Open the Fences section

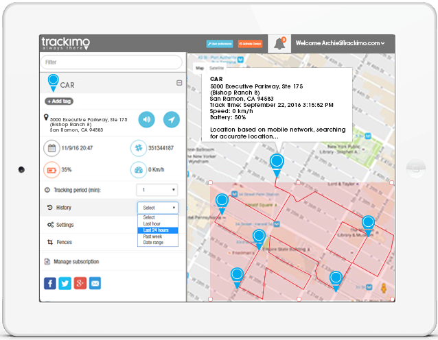point(64,242)
